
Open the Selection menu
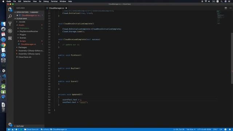tap(27, 1)
